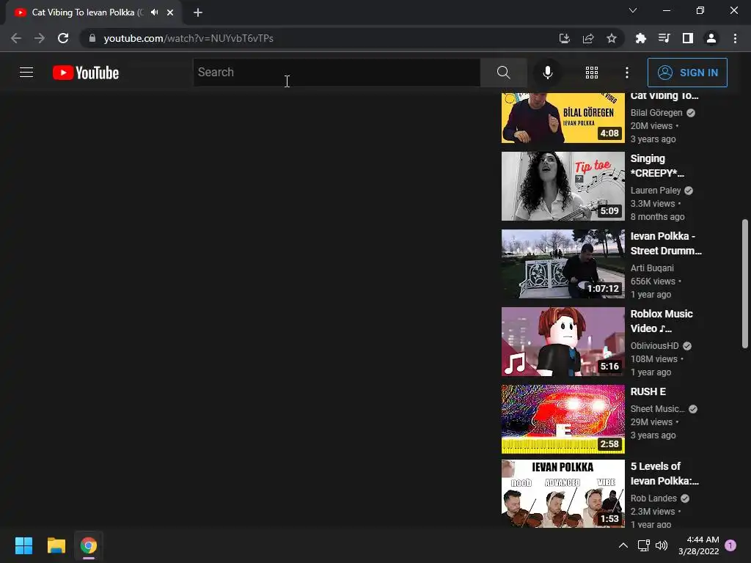Click the search magnifier button
This screenshot has width=751, height=563.
coord(503,73)
